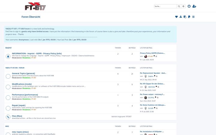216x135 pixels.
Task: Open Files [files] download section
Action: 17,116
